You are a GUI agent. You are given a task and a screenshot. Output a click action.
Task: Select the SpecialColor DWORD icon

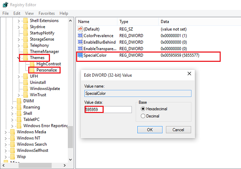pos(80,55)
